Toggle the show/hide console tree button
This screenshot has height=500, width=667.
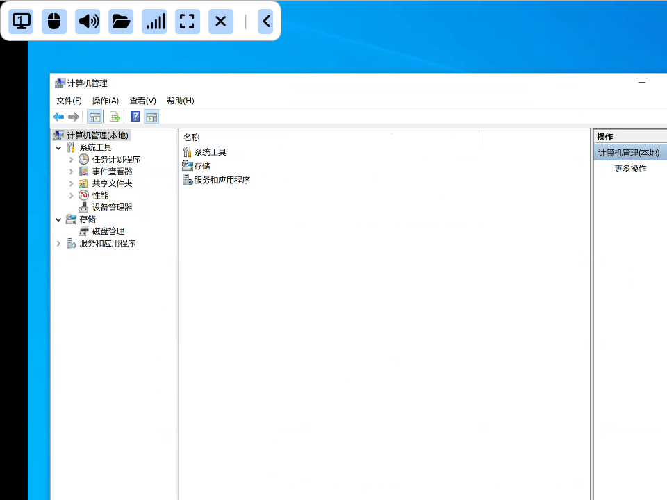[95, 117]
